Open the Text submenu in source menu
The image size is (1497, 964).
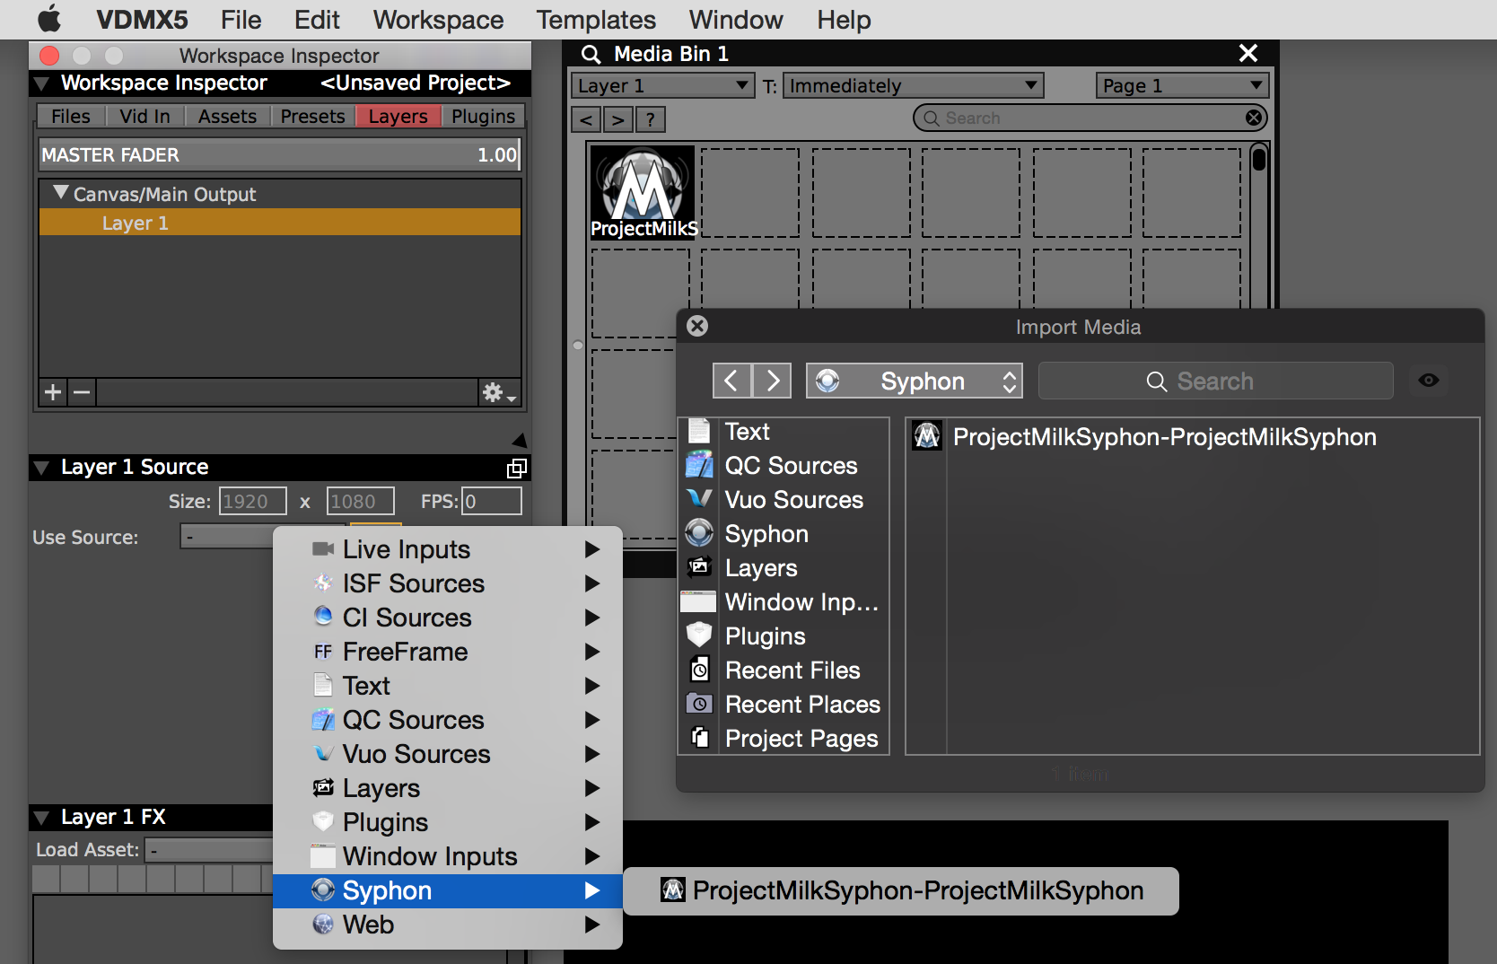(447, 686)
